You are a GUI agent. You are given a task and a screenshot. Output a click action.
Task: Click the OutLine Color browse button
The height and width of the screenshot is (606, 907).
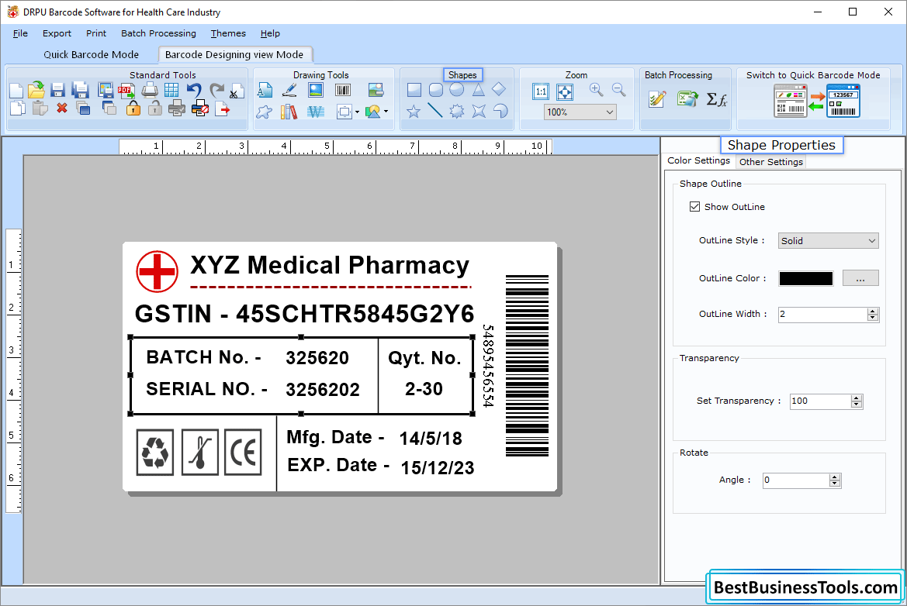click(x=860, y=278)
